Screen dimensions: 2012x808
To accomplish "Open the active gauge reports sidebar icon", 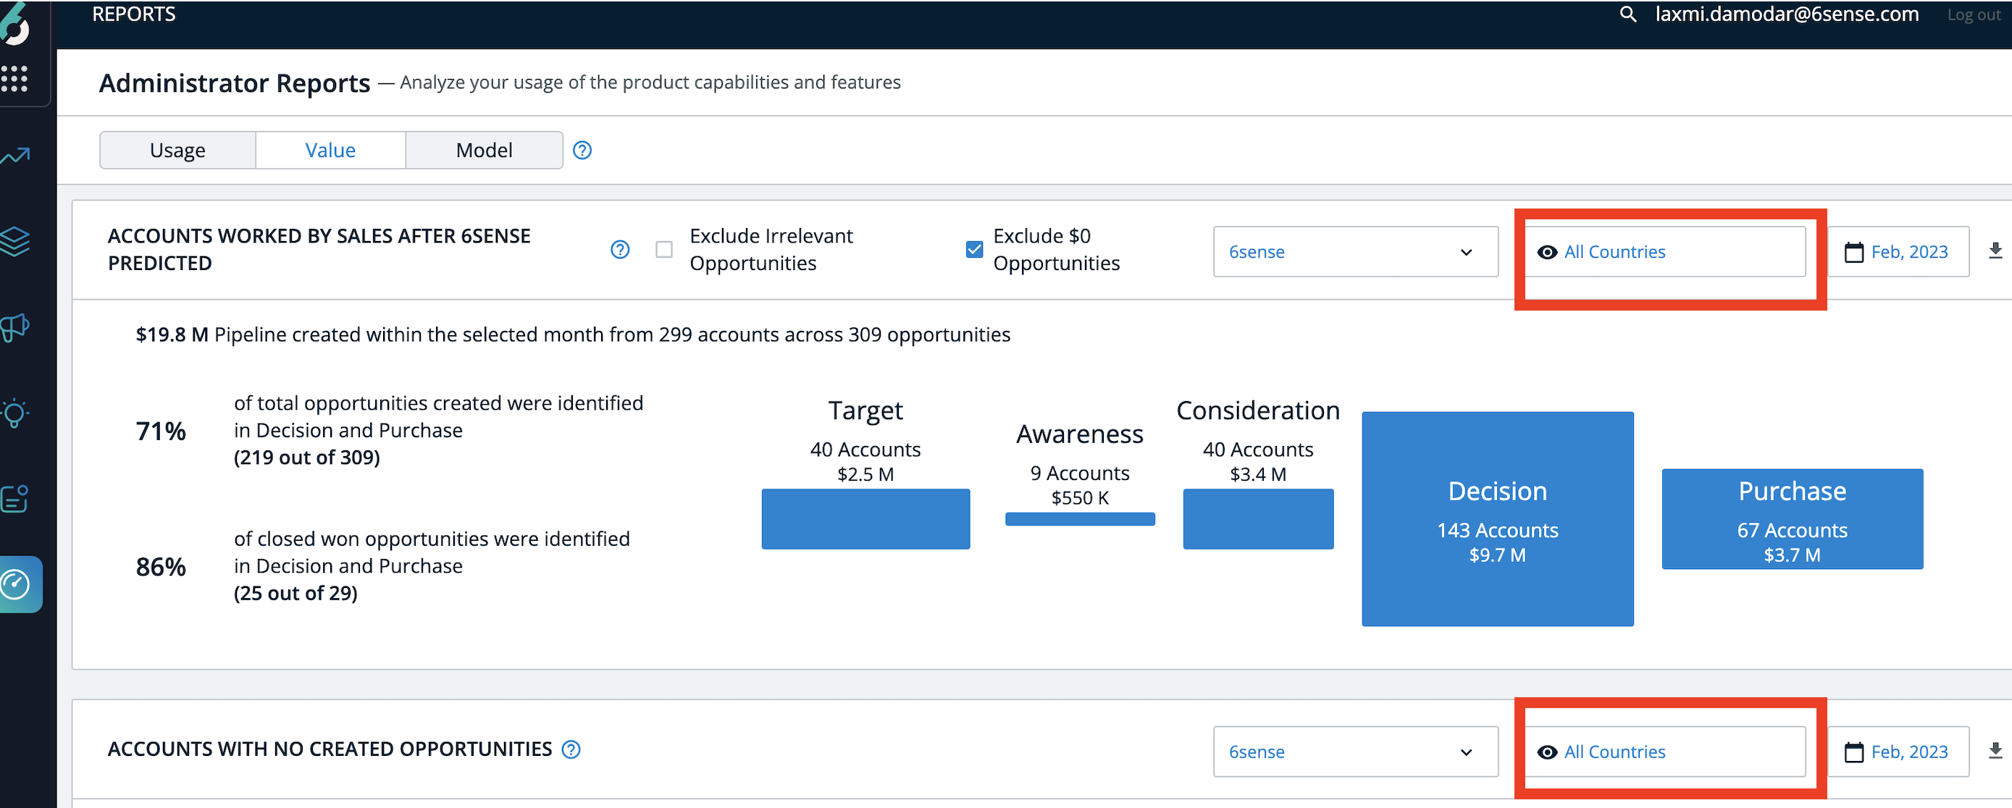I will point(16,584).
